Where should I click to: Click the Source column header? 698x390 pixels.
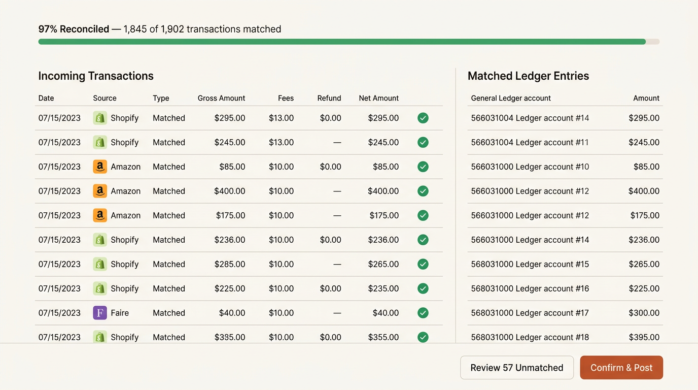point(104,98)
